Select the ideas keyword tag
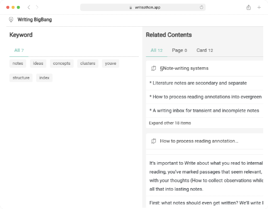This screenshot has height=209, width=268. coord(38,64)
